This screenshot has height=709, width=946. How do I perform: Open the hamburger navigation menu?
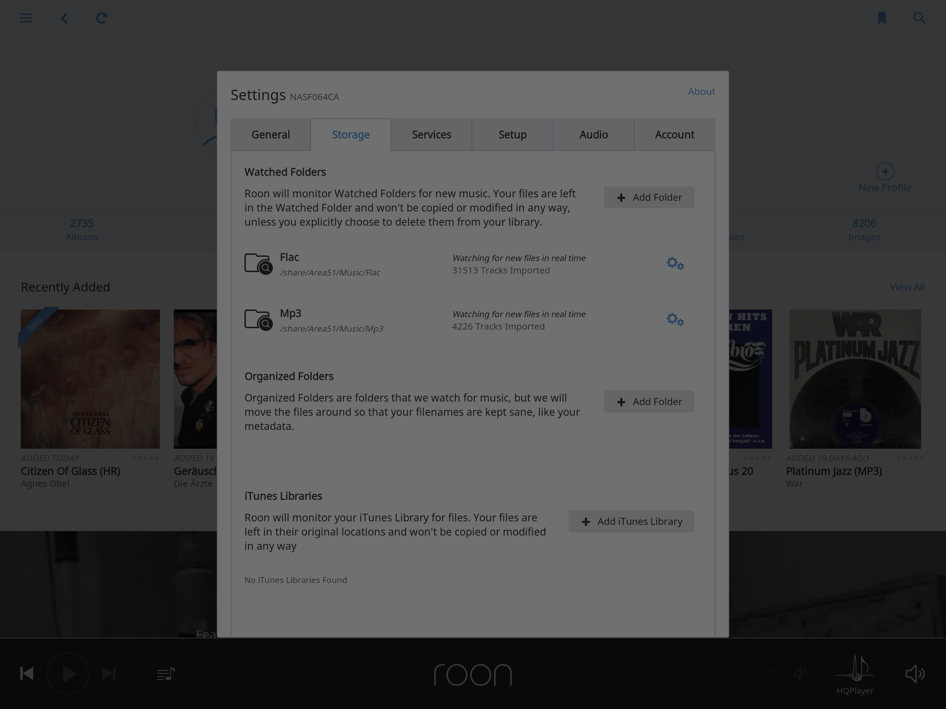(26, 18)
